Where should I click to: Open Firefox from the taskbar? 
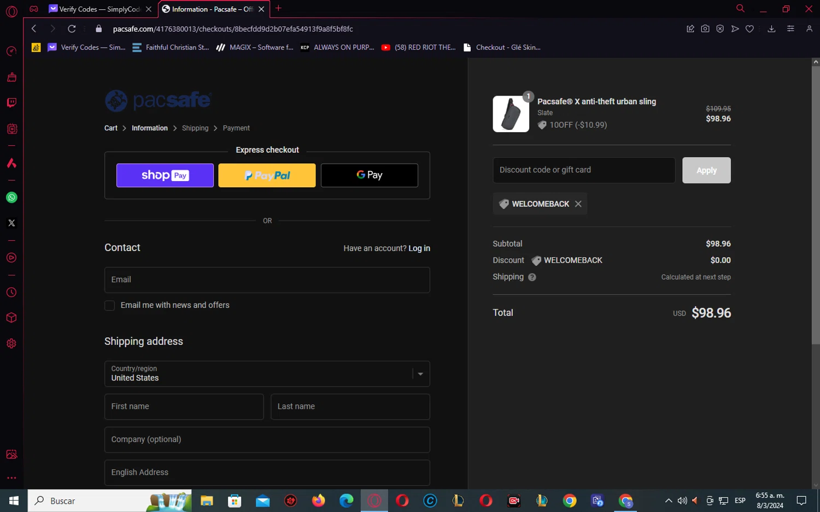[x=318, y=501]
